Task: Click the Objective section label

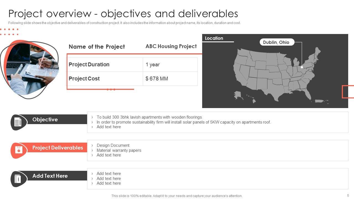Action: [45, 119]
